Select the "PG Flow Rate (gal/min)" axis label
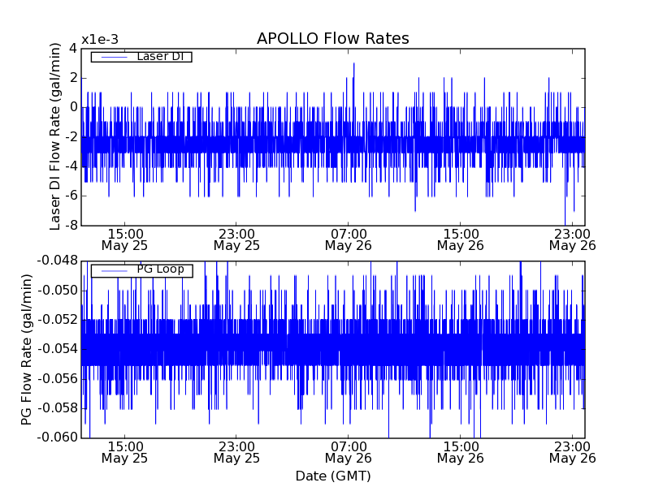This screenshot has width=650, height=487. (x=27, y=349)
